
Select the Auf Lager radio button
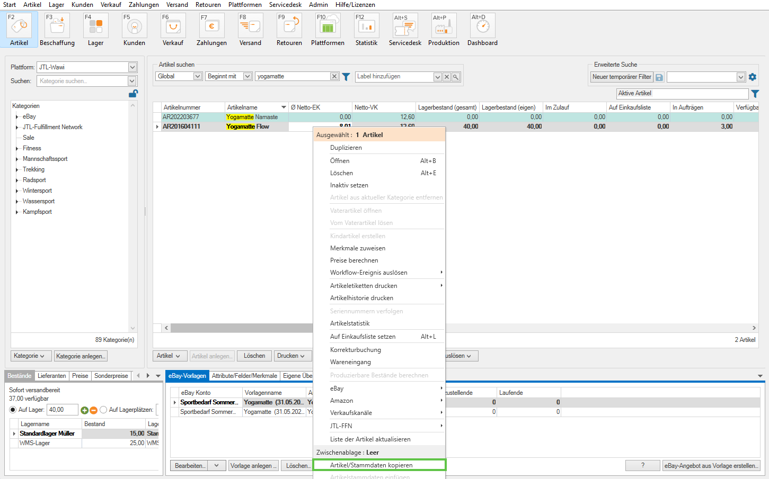(x=13, y=410)
